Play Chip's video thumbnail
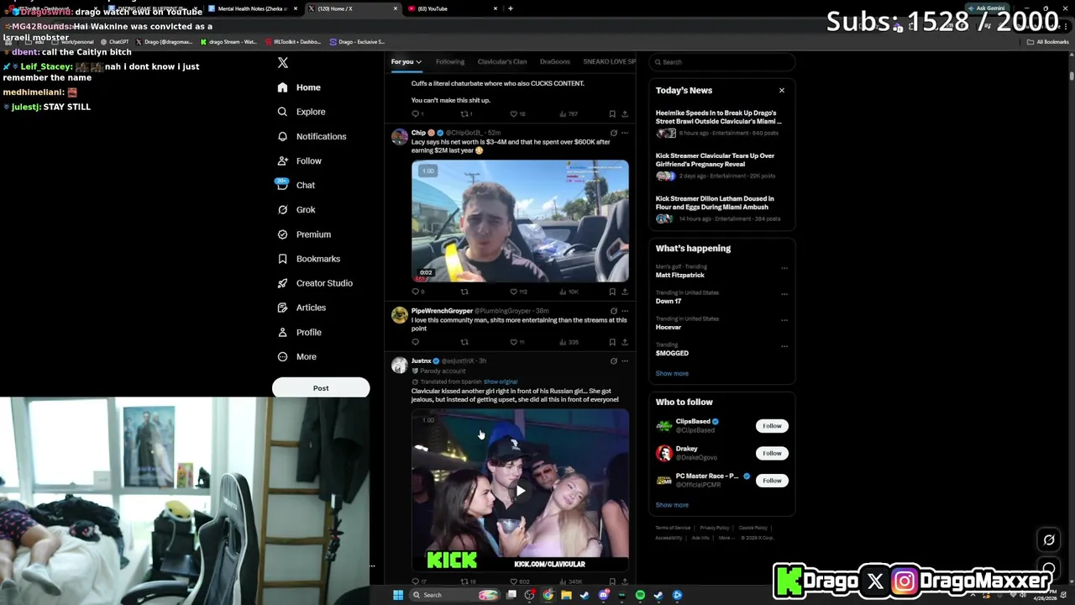The image size is (1075, 605). tap(520, 221)
